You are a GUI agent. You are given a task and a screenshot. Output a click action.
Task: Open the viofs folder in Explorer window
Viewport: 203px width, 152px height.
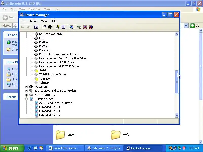116,135
